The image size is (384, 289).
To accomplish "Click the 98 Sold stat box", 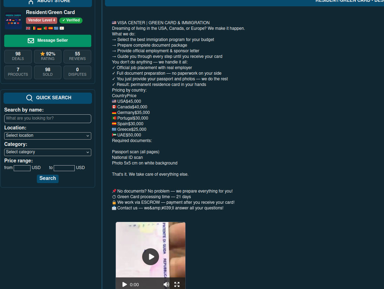I will 48,72.
